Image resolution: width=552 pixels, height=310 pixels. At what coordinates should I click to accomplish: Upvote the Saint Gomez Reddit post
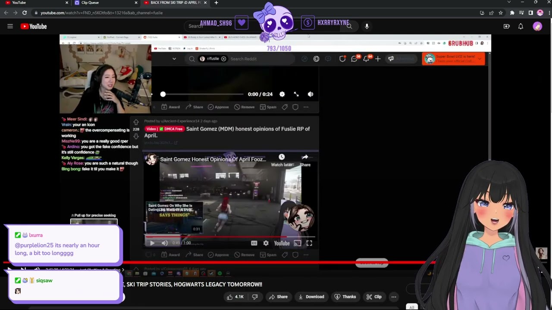tap(136, 122)
